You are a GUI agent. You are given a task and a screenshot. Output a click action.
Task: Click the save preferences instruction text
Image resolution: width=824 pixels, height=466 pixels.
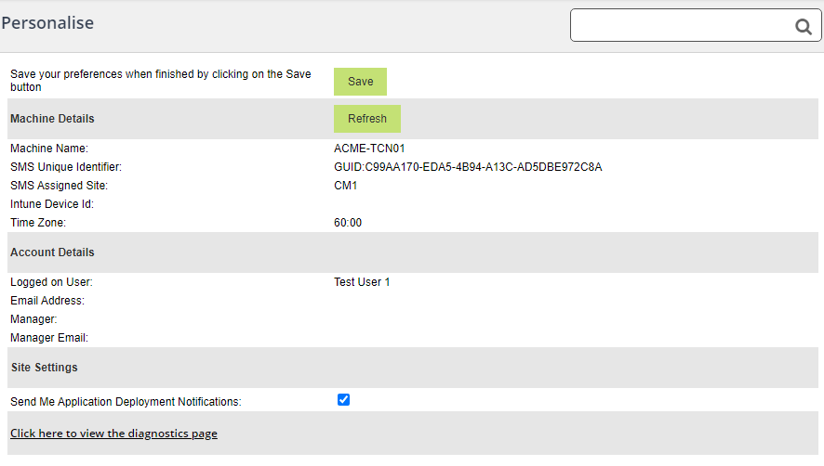160,81
